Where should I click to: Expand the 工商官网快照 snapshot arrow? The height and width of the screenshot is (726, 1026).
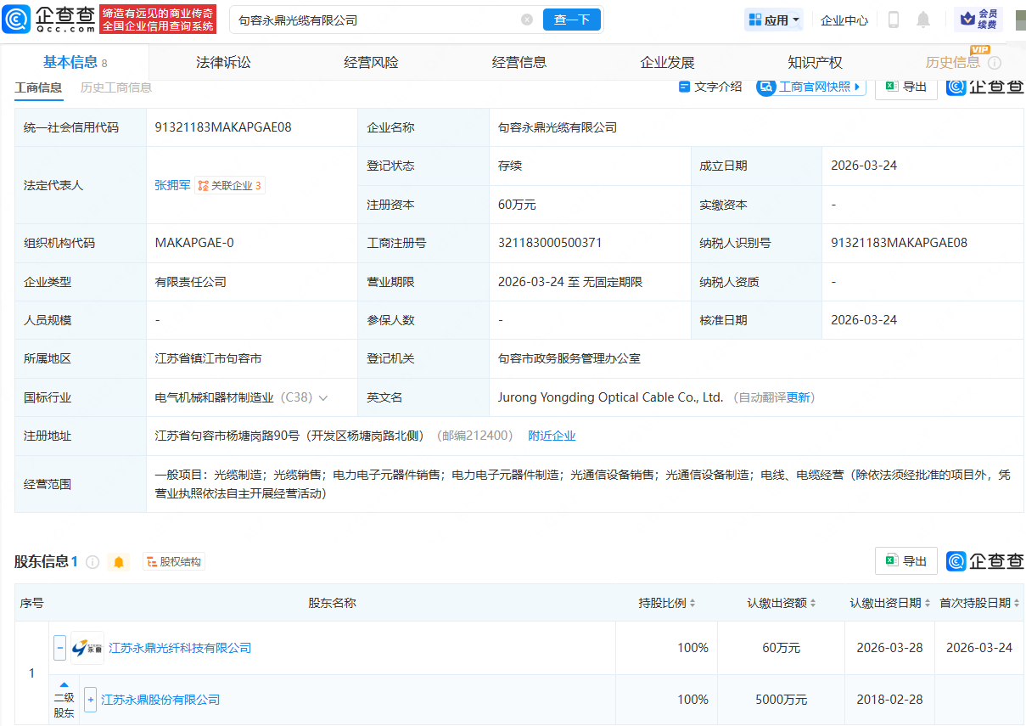click(x=857, y=87)
